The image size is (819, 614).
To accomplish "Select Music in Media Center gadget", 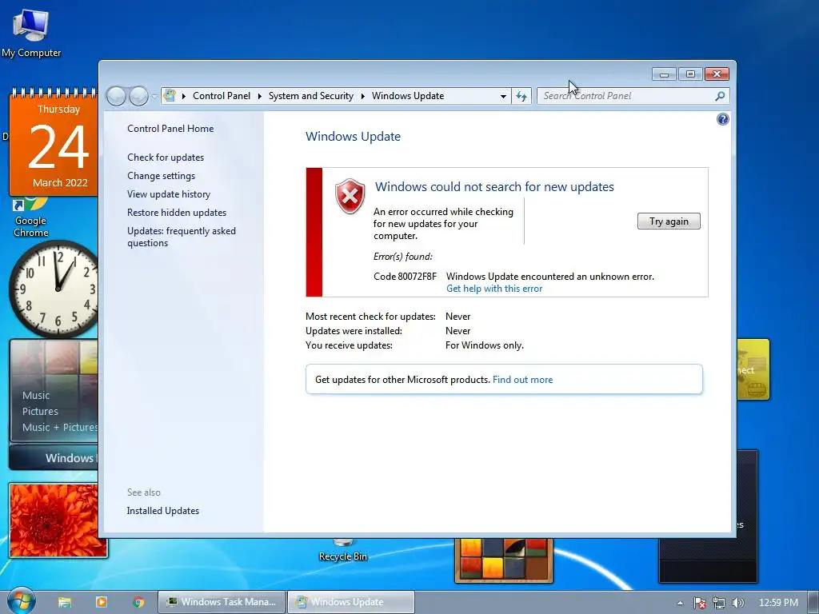I will pyautogui.click(x=36, y=395).
